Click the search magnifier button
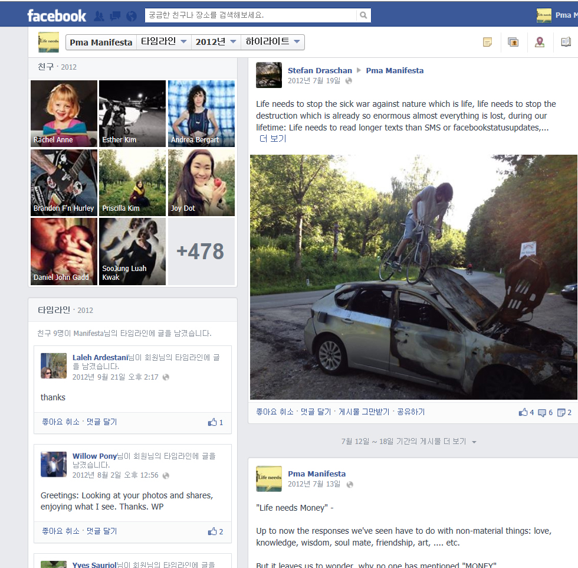This screenshot has height=568, width=578. (363, 15)
